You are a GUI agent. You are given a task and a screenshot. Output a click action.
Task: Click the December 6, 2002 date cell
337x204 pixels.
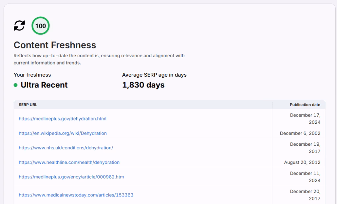(300, 133)
